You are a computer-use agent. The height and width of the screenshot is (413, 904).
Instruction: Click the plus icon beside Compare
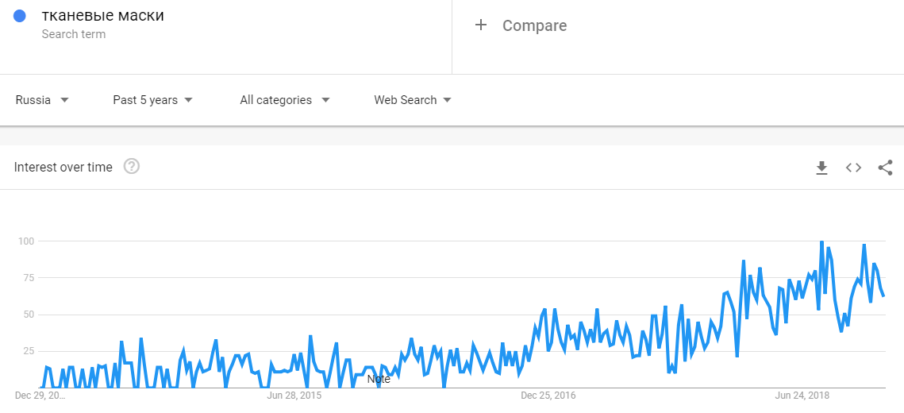(480, 25)
